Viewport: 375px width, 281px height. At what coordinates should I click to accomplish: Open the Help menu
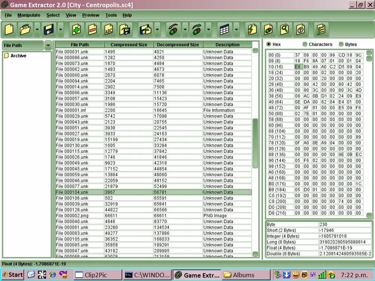tap(127, 15)
